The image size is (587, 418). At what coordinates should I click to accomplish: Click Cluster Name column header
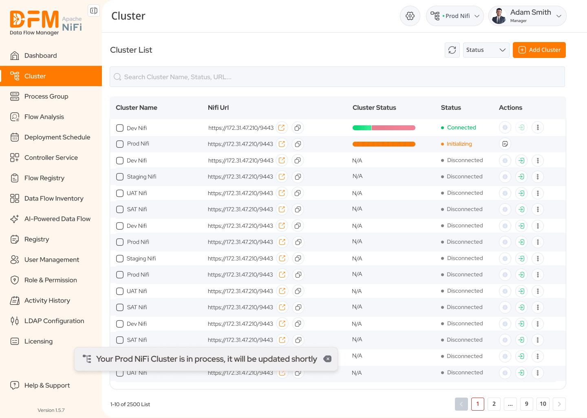[137, 108]
